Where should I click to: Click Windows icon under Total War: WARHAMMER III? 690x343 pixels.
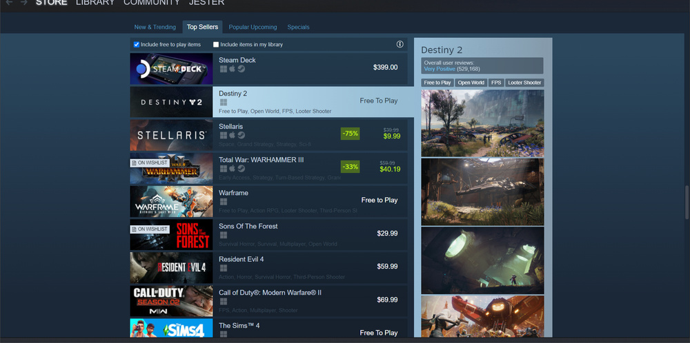pos(224,169)
